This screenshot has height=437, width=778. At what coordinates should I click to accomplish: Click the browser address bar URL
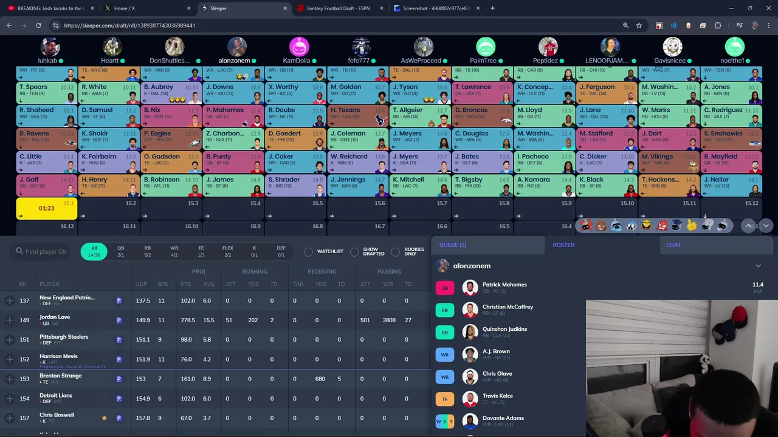pos(129,25)
